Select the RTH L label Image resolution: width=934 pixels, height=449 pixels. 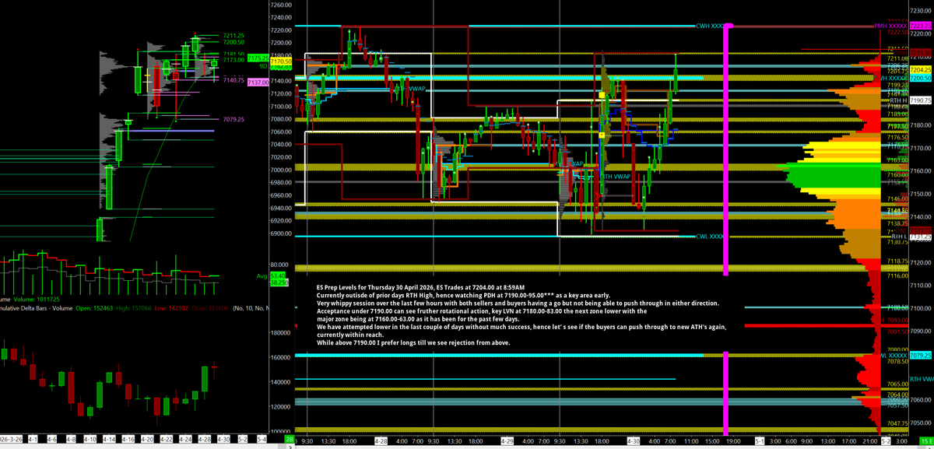click(900, 236)
